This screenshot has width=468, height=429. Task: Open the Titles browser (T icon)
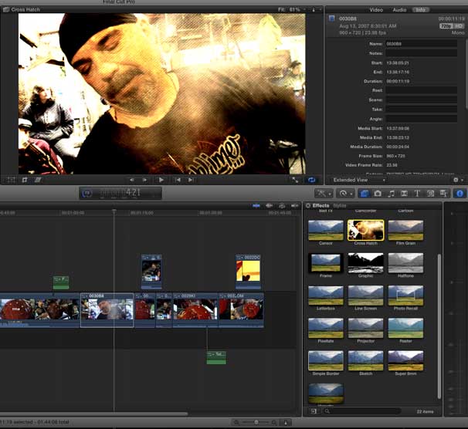[x=417, y=193]
